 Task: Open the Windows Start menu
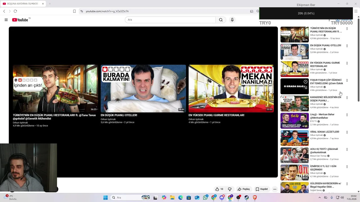click(x=105, y=198)
